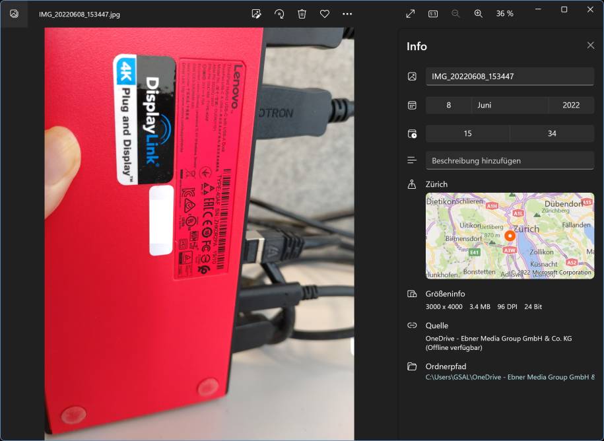Viewport: 604px width, 441px height.
Task: Open the Zürich location map preview
Action: [x=510, y=236]
